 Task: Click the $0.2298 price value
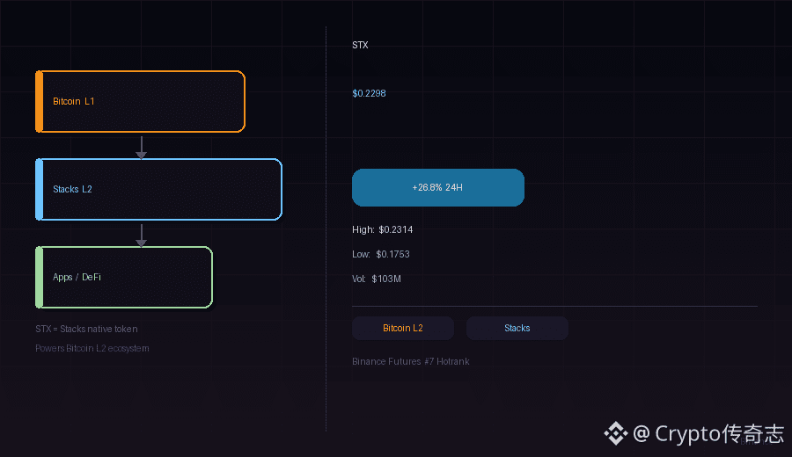370,93
